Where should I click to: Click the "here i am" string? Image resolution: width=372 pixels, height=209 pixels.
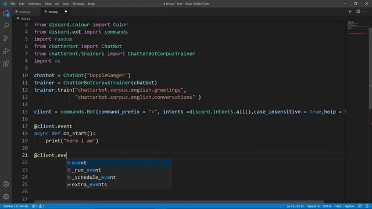(x=79, y=140)
